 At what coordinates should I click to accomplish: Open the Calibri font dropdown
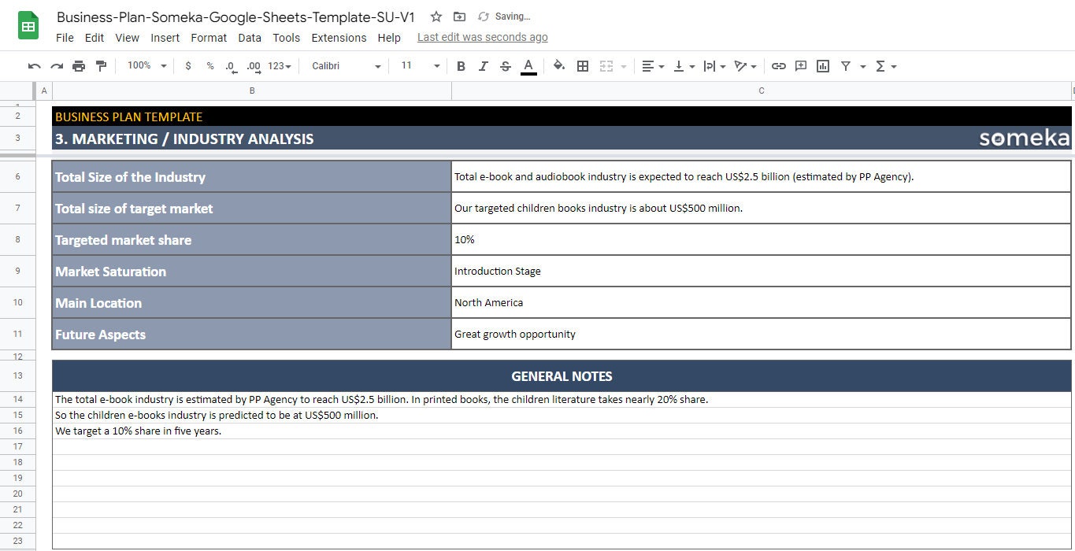click(x=347, y=66)
